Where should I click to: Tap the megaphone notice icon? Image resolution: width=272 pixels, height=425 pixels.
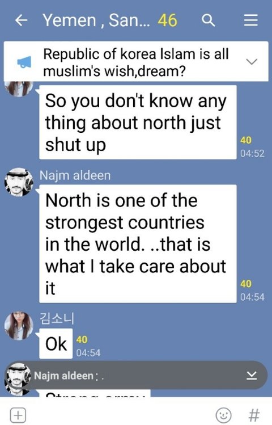(24, 62)
